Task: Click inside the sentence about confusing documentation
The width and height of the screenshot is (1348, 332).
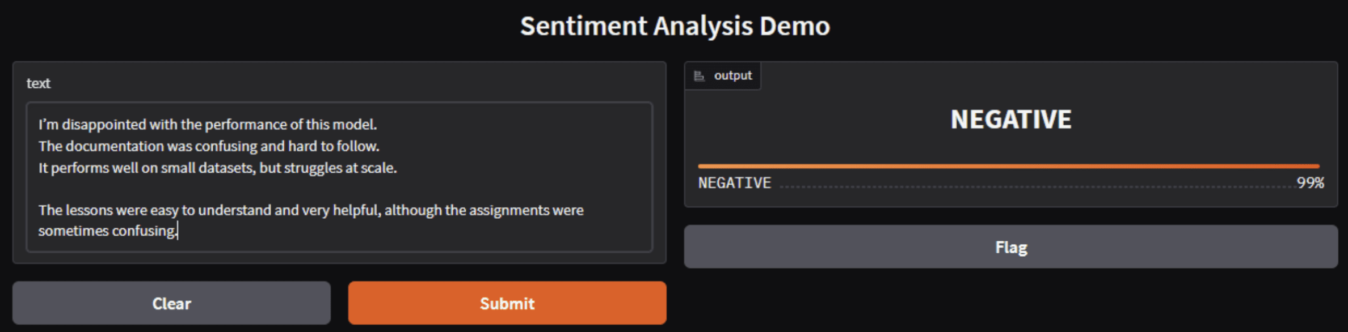Action: coord(209,146)
